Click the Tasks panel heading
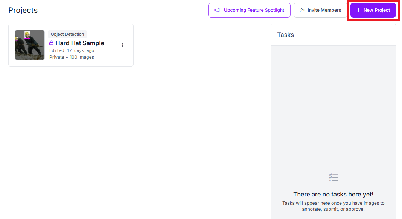 tap(286, 35)
